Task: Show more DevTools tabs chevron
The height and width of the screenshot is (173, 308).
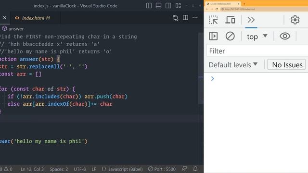Action: tap(251, 20)
